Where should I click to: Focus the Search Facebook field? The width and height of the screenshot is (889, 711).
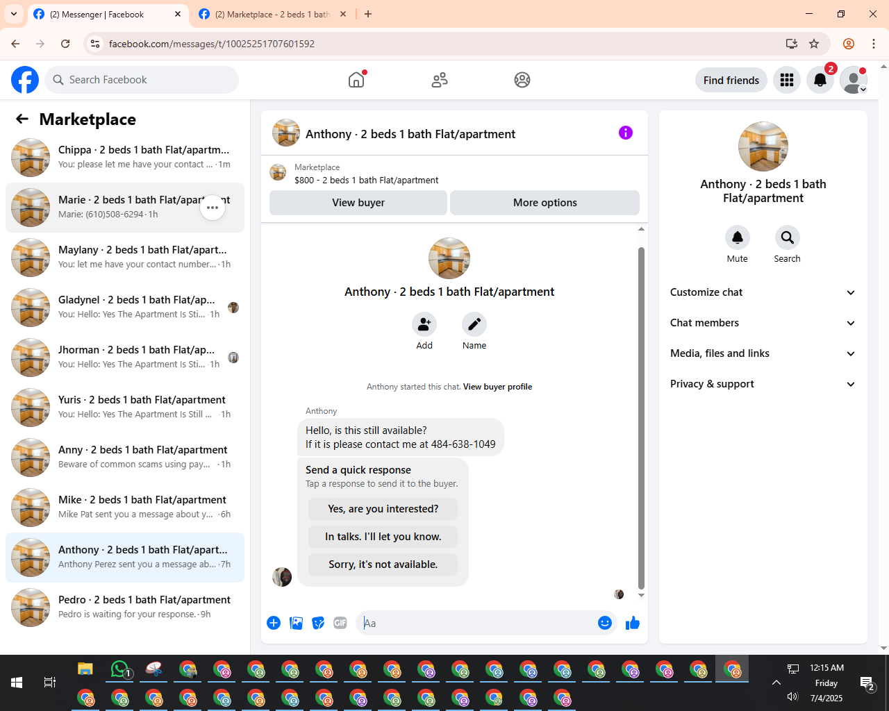tap(142, 80)
